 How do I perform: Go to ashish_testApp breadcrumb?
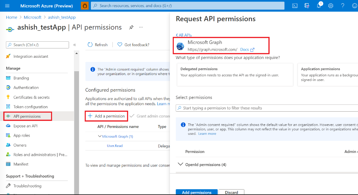tap(62, 17)
